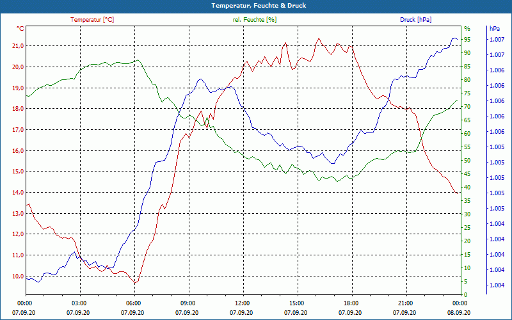Click the '07.09.20' date under 12:00
Screen dimensions: 512x320
tap(241, 312)
